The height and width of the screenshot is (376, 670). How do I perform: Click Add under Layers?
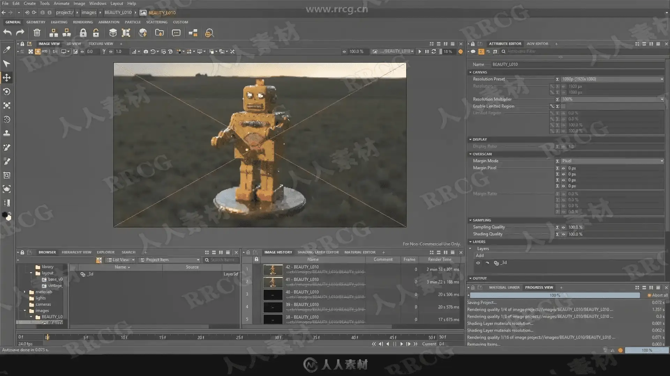[x=480, y=255]
